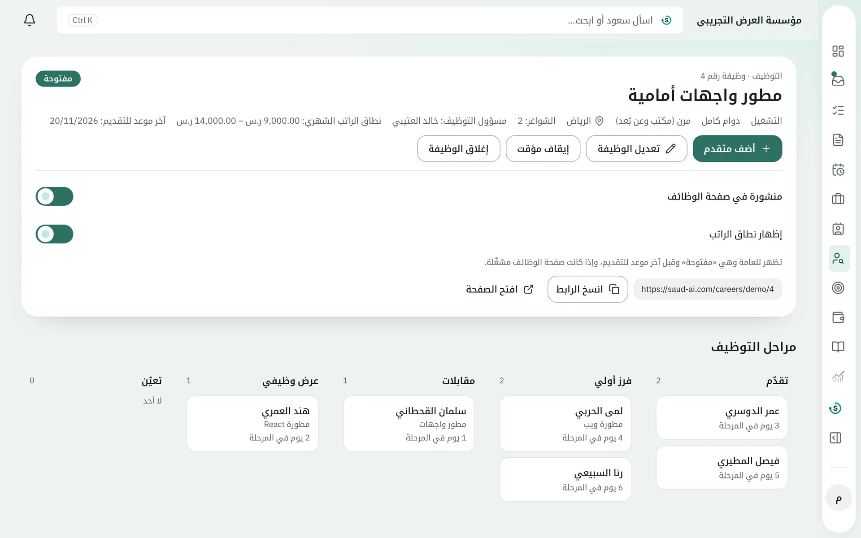Click the مقابلات stage column header

tap(458, 381)
